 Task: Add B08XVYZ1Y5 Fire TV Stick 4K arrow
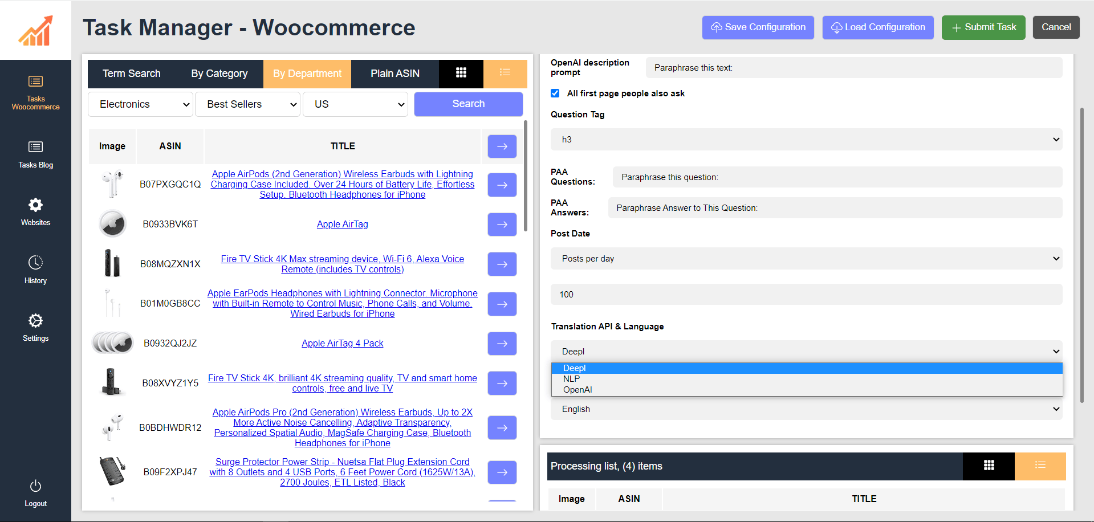502,383
